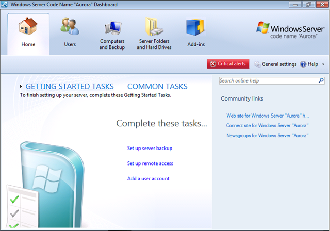Select Add a user account task

point(148,179)
